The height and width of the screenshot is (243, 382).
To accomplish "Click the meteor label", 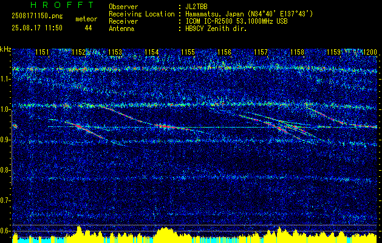I will tap(86, 19).
